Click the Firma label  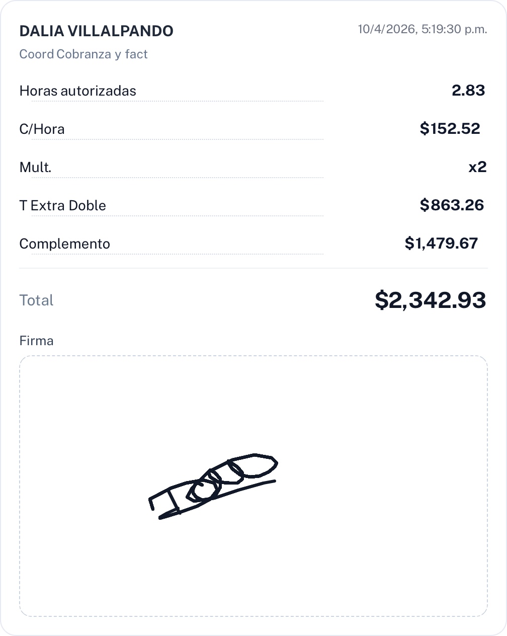coord(36,341)
